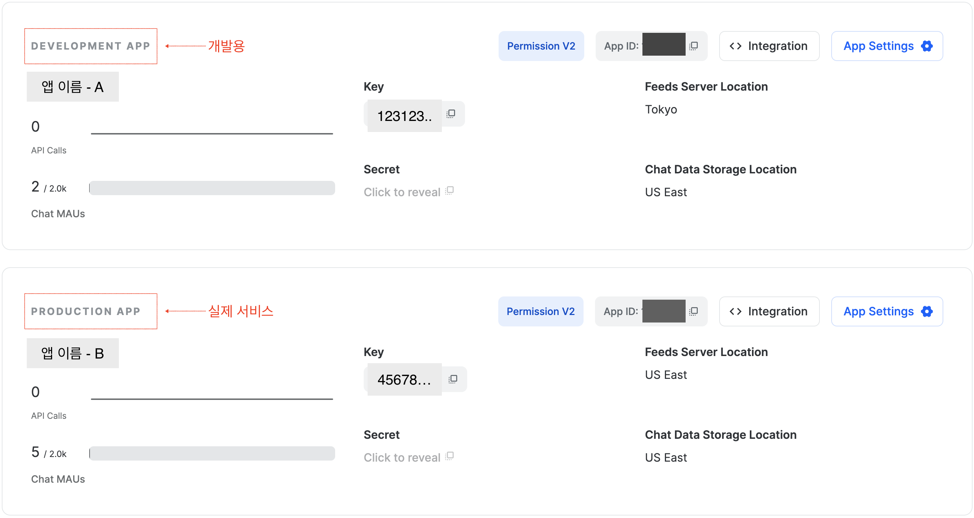The image size is (974, 518).
Task: Click the DEVELOPMENT APP label
Action: point(91,46)
